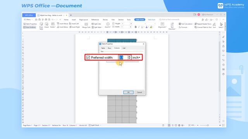Open the inch unit dropdown
This screenshot has width=248, height=139.
pos(136,58)
